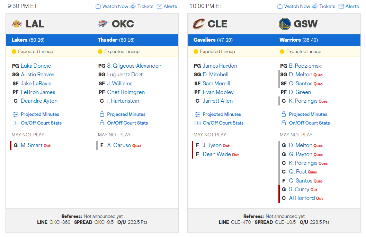Open Watch Now for the LAL-OKC game
Image resolution: width=366 pixels, height=237 pixels.
coord(112,6)
